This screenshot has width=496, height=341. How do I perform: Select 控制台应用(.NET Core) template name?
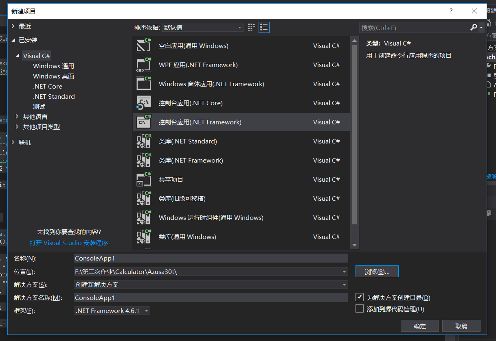pos(191,103)
